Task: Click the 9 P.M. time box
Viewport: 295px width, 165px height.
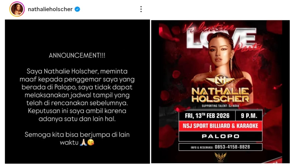Action: 249,116
